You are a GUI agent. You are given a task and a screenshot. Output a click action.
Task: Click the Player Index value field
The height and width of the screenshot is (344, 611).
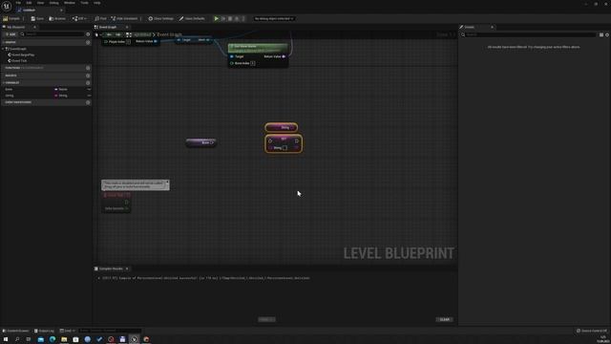point(128,41)
